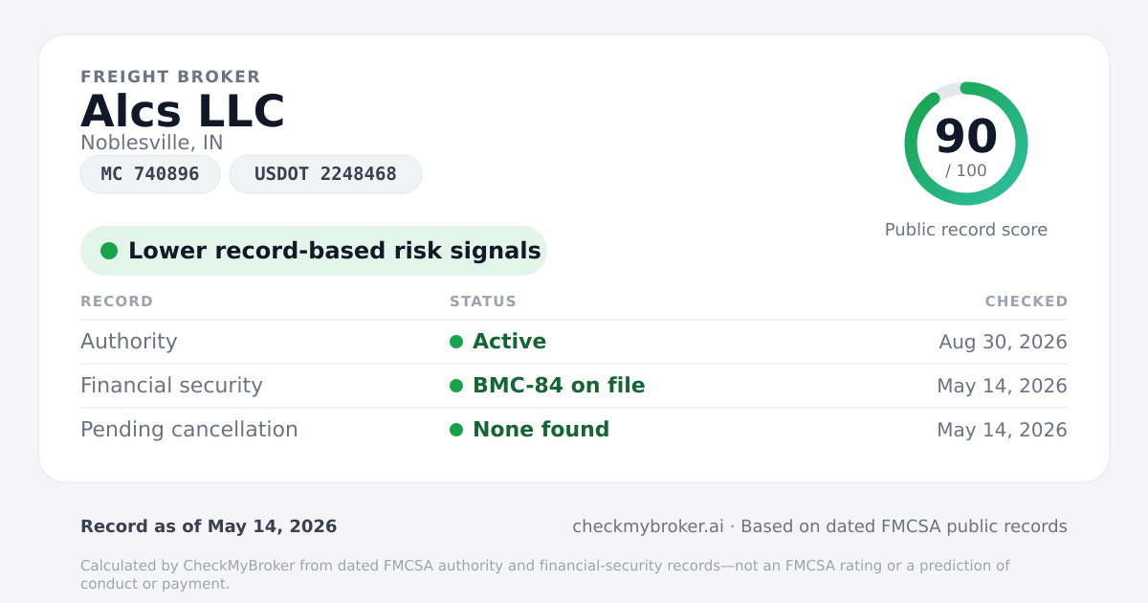Select the USDOT 2248468 badge
Screen dimensions: 1148x603
325,174
